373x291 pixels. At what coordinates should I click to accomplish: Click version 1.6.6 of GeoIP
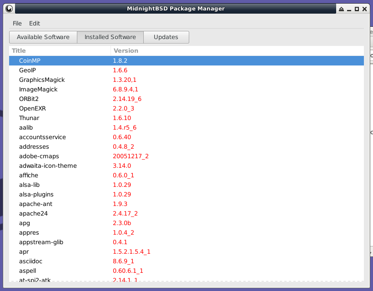click(120, 70)
